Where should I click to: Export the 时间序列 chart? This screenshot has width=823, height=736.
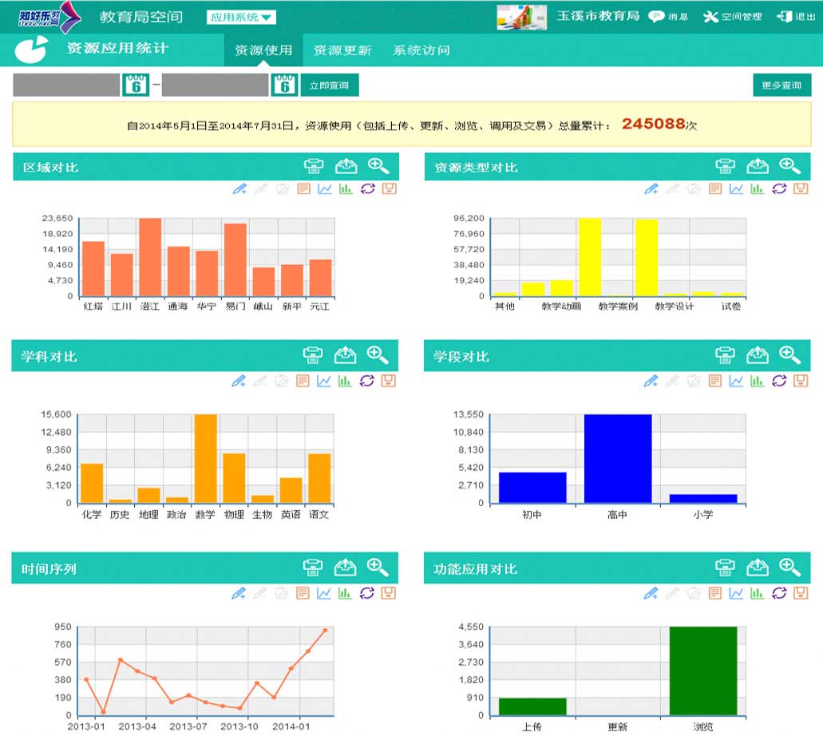pos(346,568)
